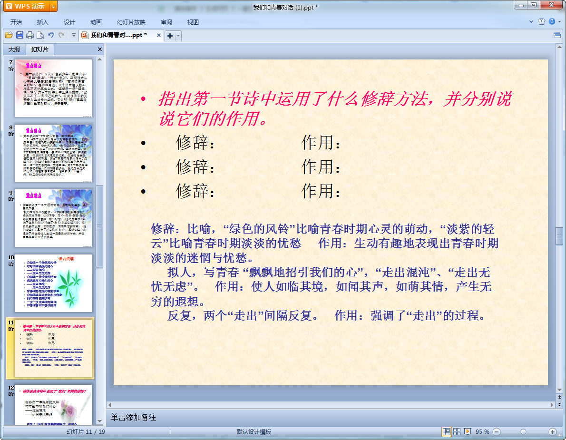The image size is (566, 440).
Task: Open the skin changer shirt icon
Action: pos(541,22)
